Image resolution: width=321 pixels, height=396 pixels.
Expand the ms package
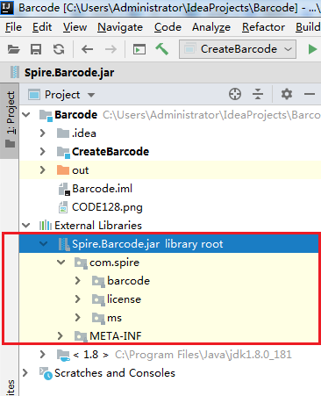pyautogui.click(x=78, y=318)
